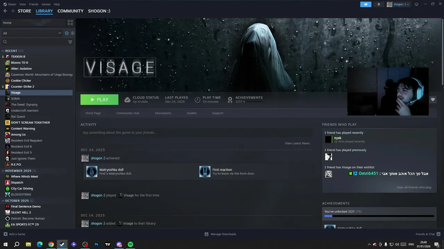
Task: Open Discord from the taskbar
Action: (x=119, y=245)
